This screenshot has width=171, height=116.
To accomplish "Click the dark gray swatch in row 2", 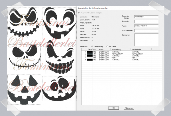I will pos(90,54).
